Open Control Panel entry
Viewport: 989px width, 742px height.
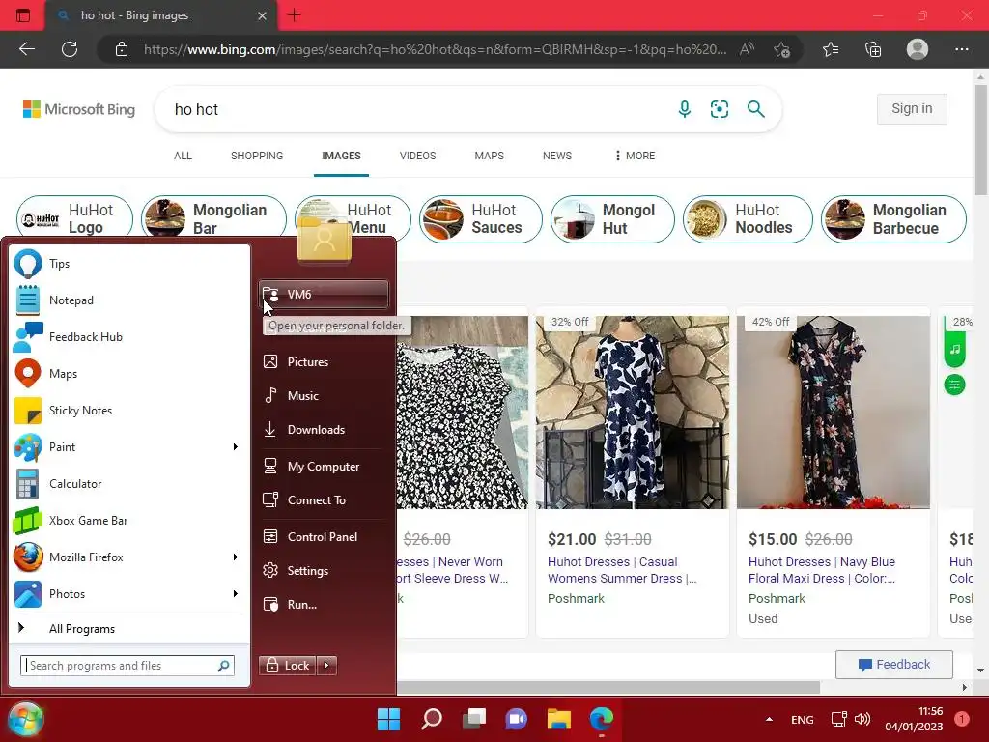(x=323, y=537)
